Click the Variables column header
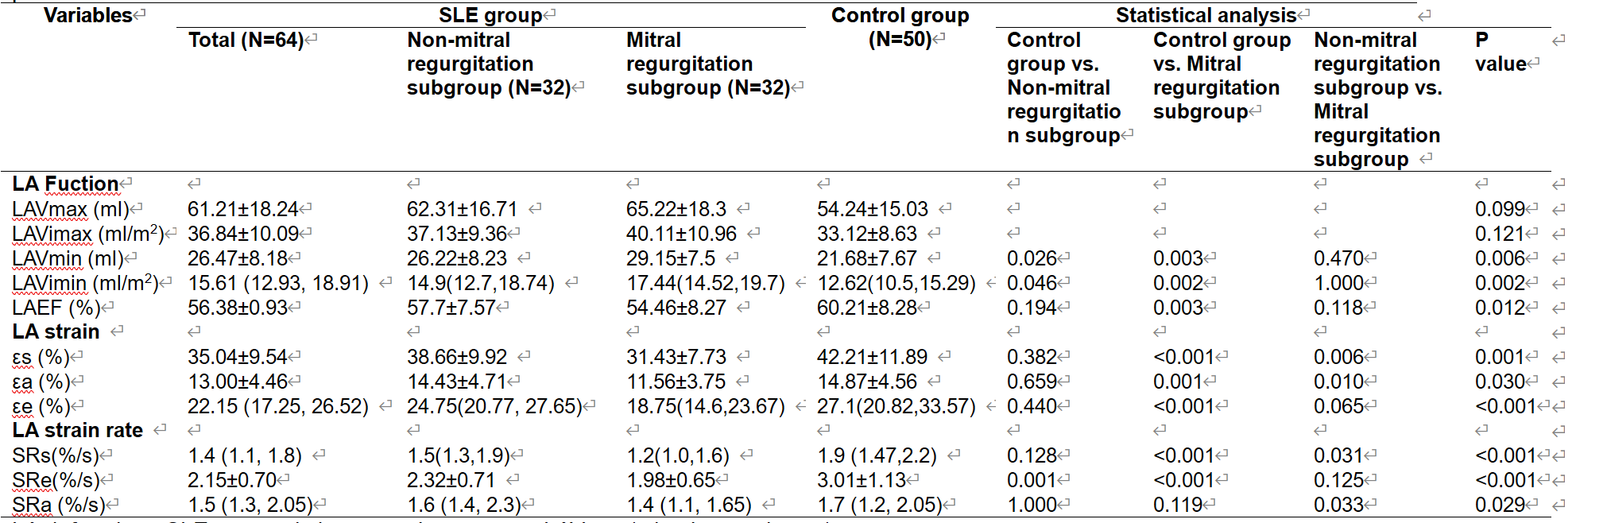This screenshot has height=523, width=1607. click(x=87, y=15)
